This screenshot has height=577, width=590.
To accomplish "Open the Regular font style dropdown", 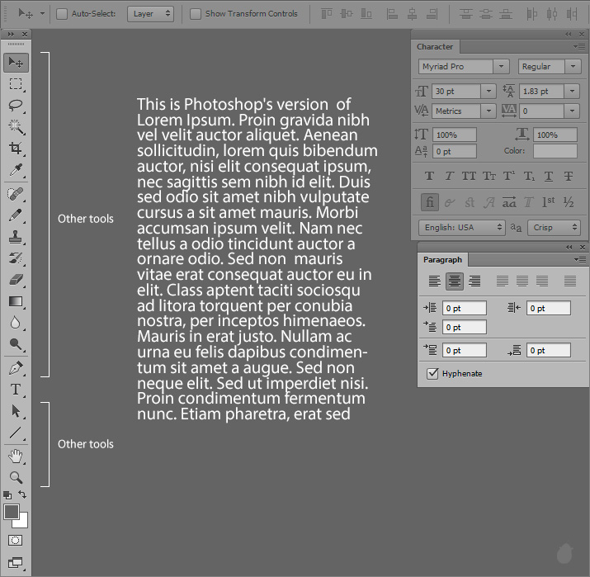I will pos(549,67).
